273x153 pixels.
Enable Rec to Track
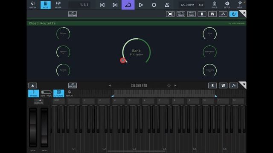(x=181, y=14)
